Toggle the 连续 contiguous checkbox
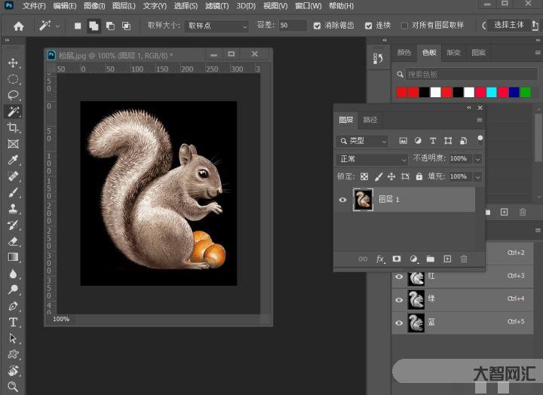The width and height of the screenshot is (543, 395). point(369,26)
